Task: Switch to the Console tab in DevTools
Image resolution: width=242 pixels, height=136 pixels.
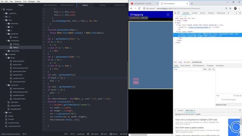Action: point(194,13)
